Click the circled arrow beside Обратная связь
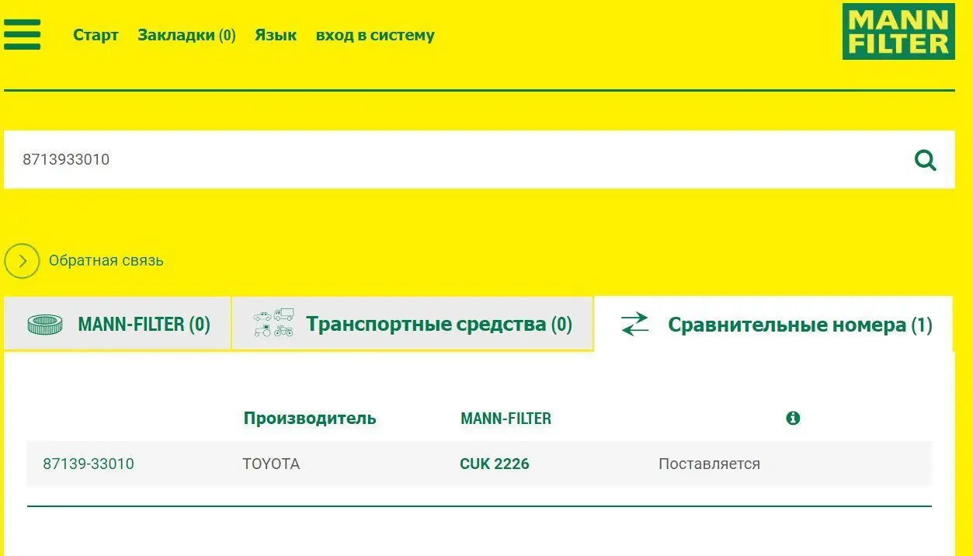This screenshot has height=556, width=973. 22,261
